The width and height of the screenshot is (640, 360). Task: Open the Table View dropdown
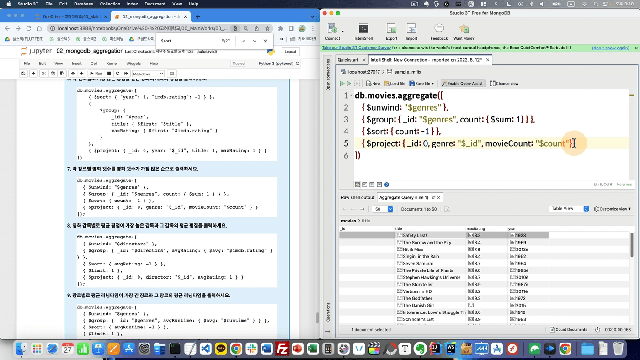coord(569,209)
